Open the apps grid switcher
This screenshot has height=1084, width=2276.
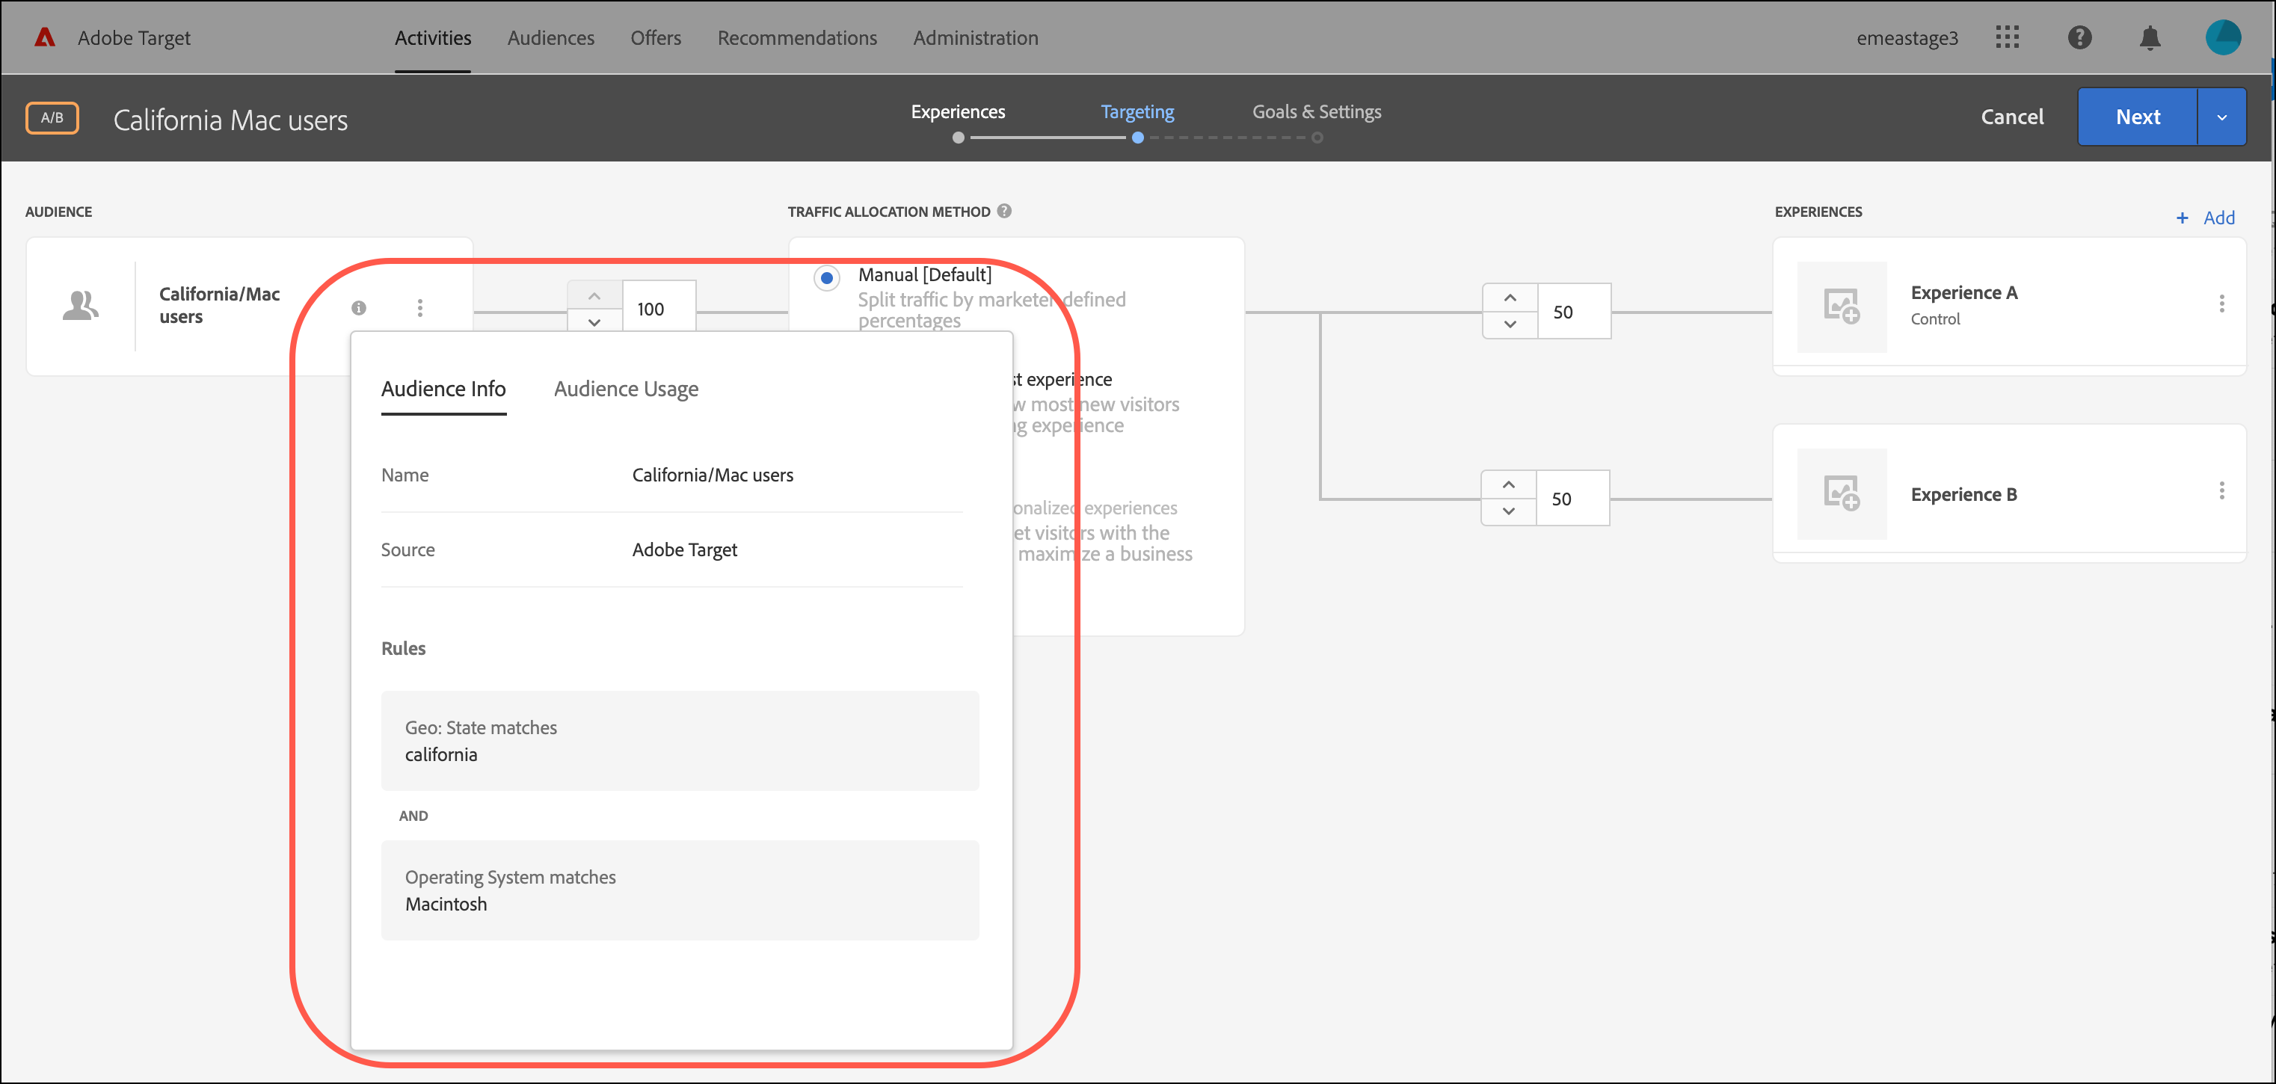pos(2007,38)
